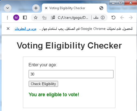This screenshot has height=111, width=137.
Task: Open a new tab with plus button
Action: (x=36, y=8)
